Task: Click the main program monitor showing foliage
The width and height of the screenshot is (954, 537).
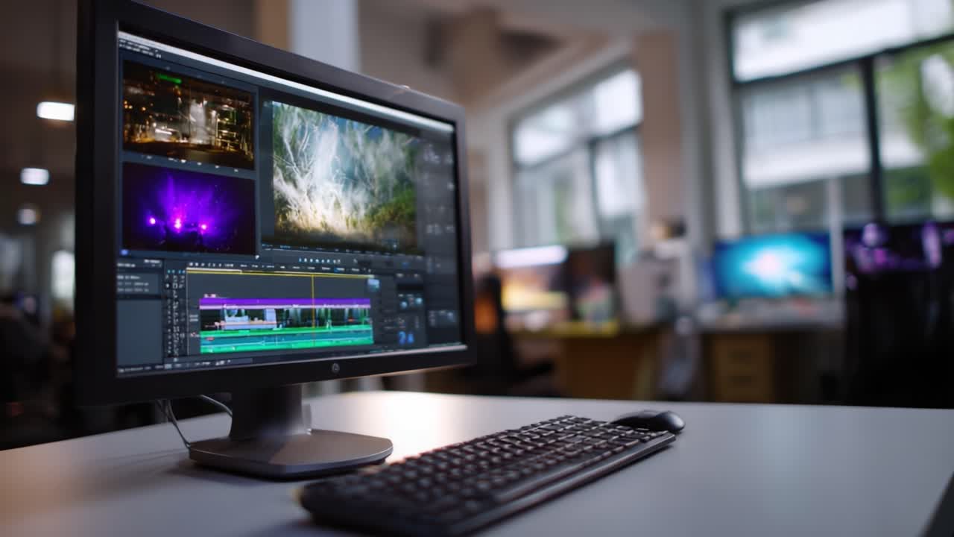Action: click(344, 178)
